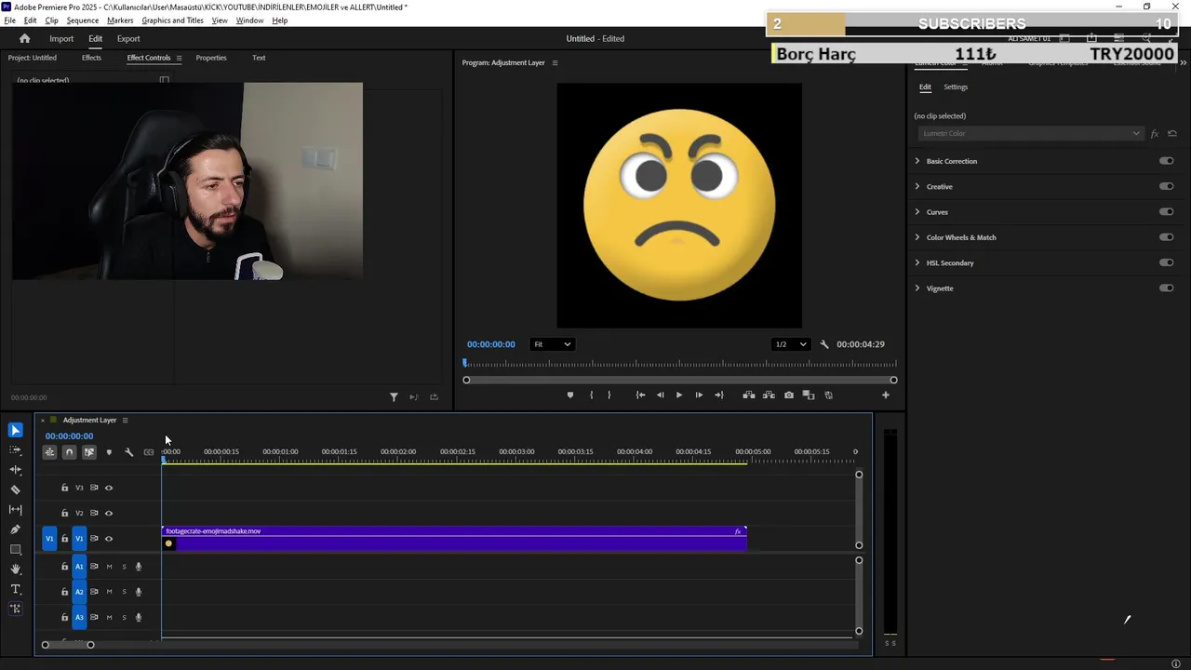Screen dimensions: 1191x670
Task: Switch to the Export workspace
Action: point(128,38)
